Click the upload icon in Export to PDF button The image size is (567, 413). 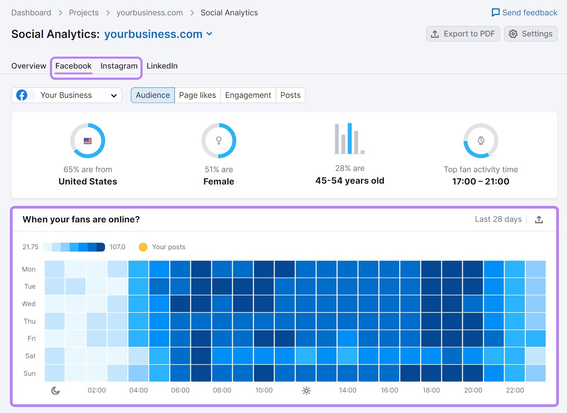tap(434, 34)
